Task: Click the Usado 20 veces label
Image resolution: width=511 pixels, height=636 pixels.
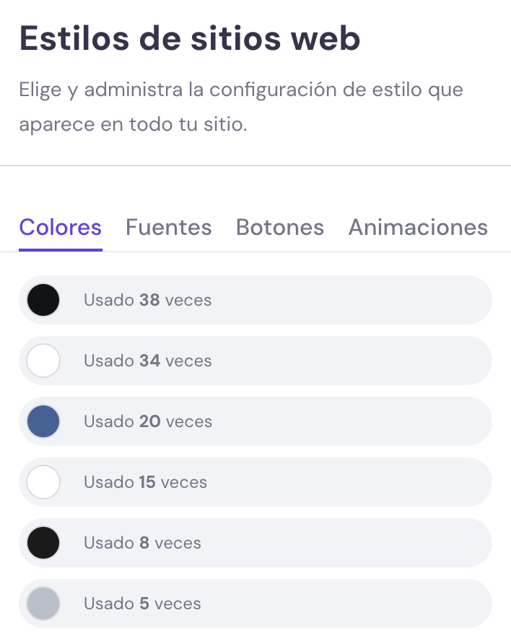Action: pos(147,421)
